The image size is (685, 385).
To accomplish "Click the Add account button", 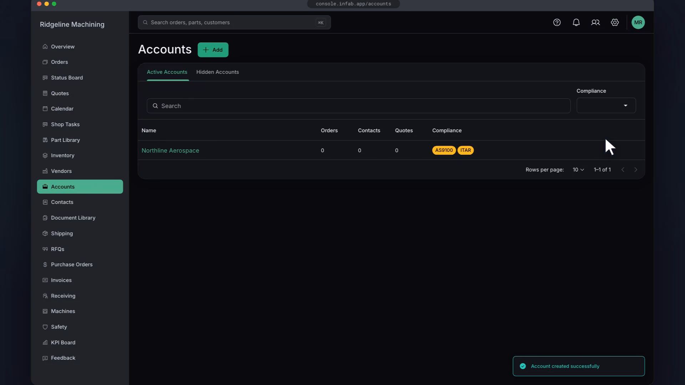I will point(213,50).
